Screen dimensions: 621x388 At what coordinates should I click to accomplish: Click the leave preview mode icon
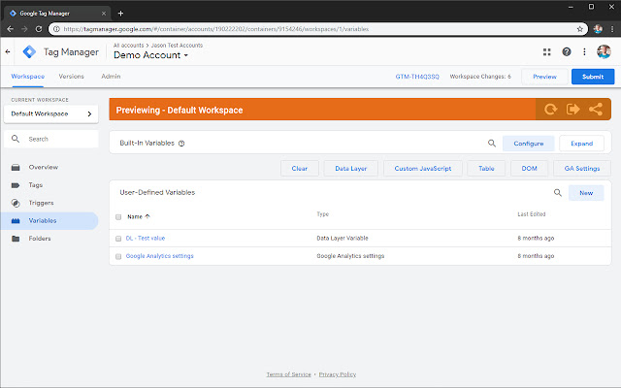(x=572, y=110)
